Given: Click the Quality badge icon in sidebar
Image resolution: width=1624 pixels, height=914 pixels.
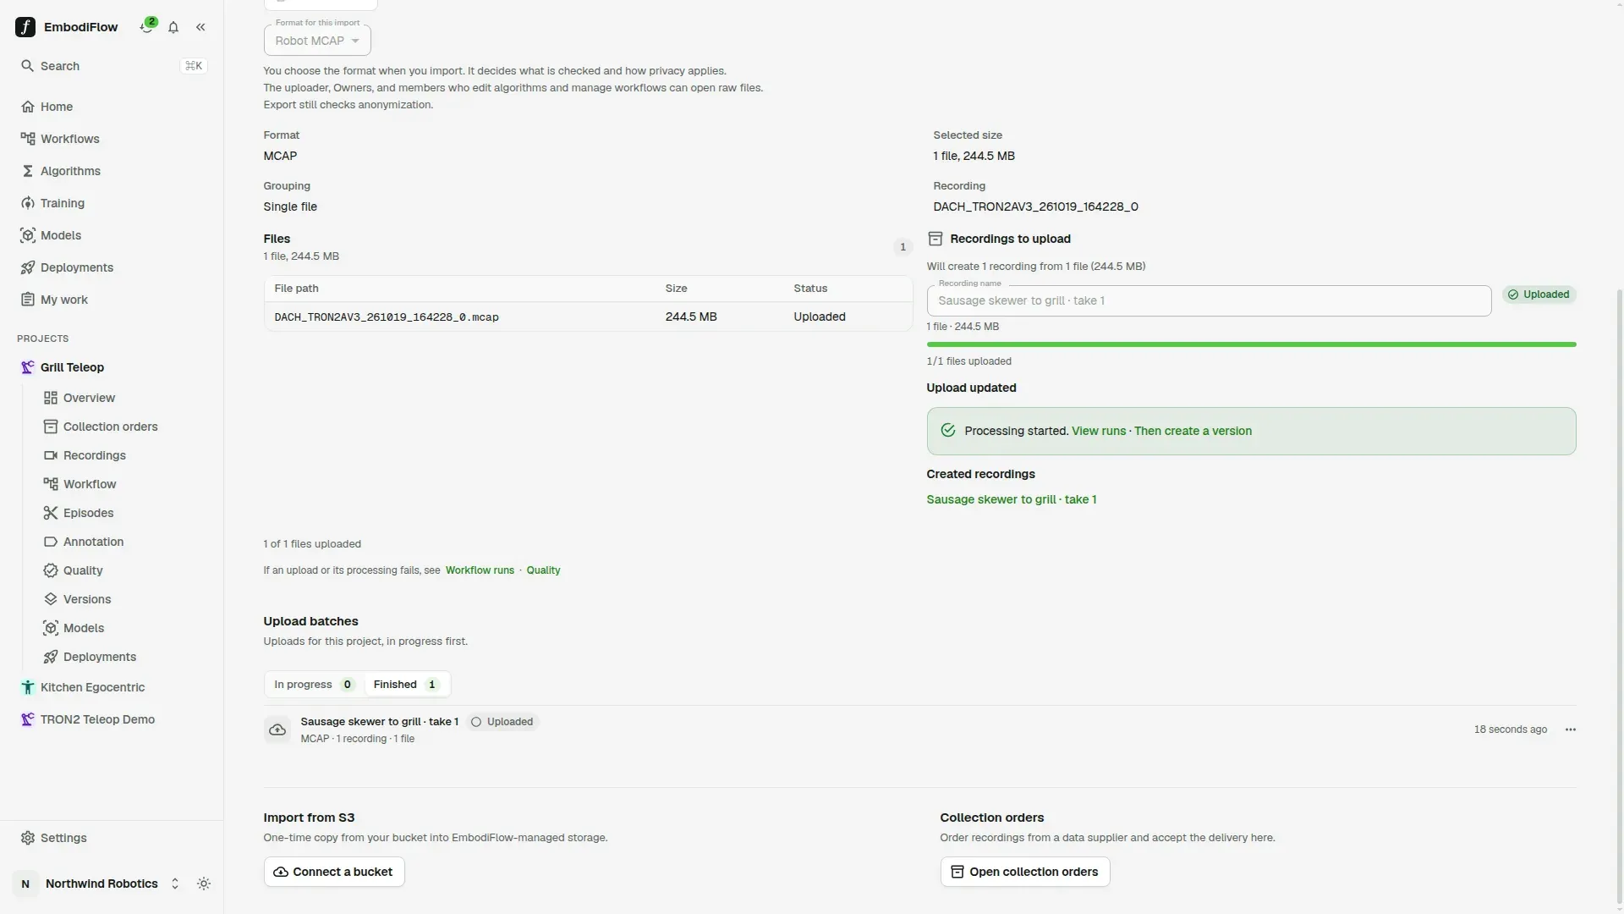Looking at the screenshot, I should click(51, 570).
